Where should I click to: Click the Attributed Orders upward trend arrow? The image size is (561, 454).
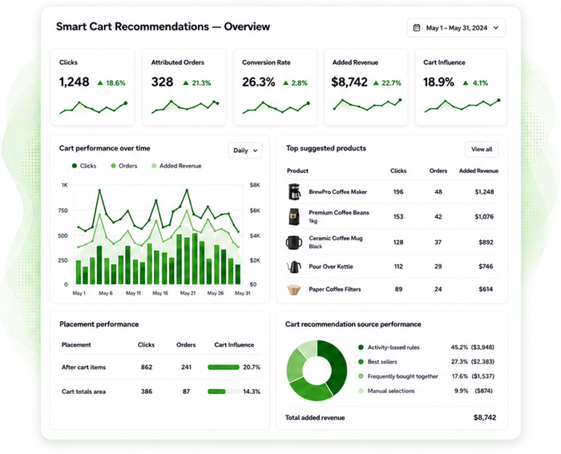[x=186, y=83]
